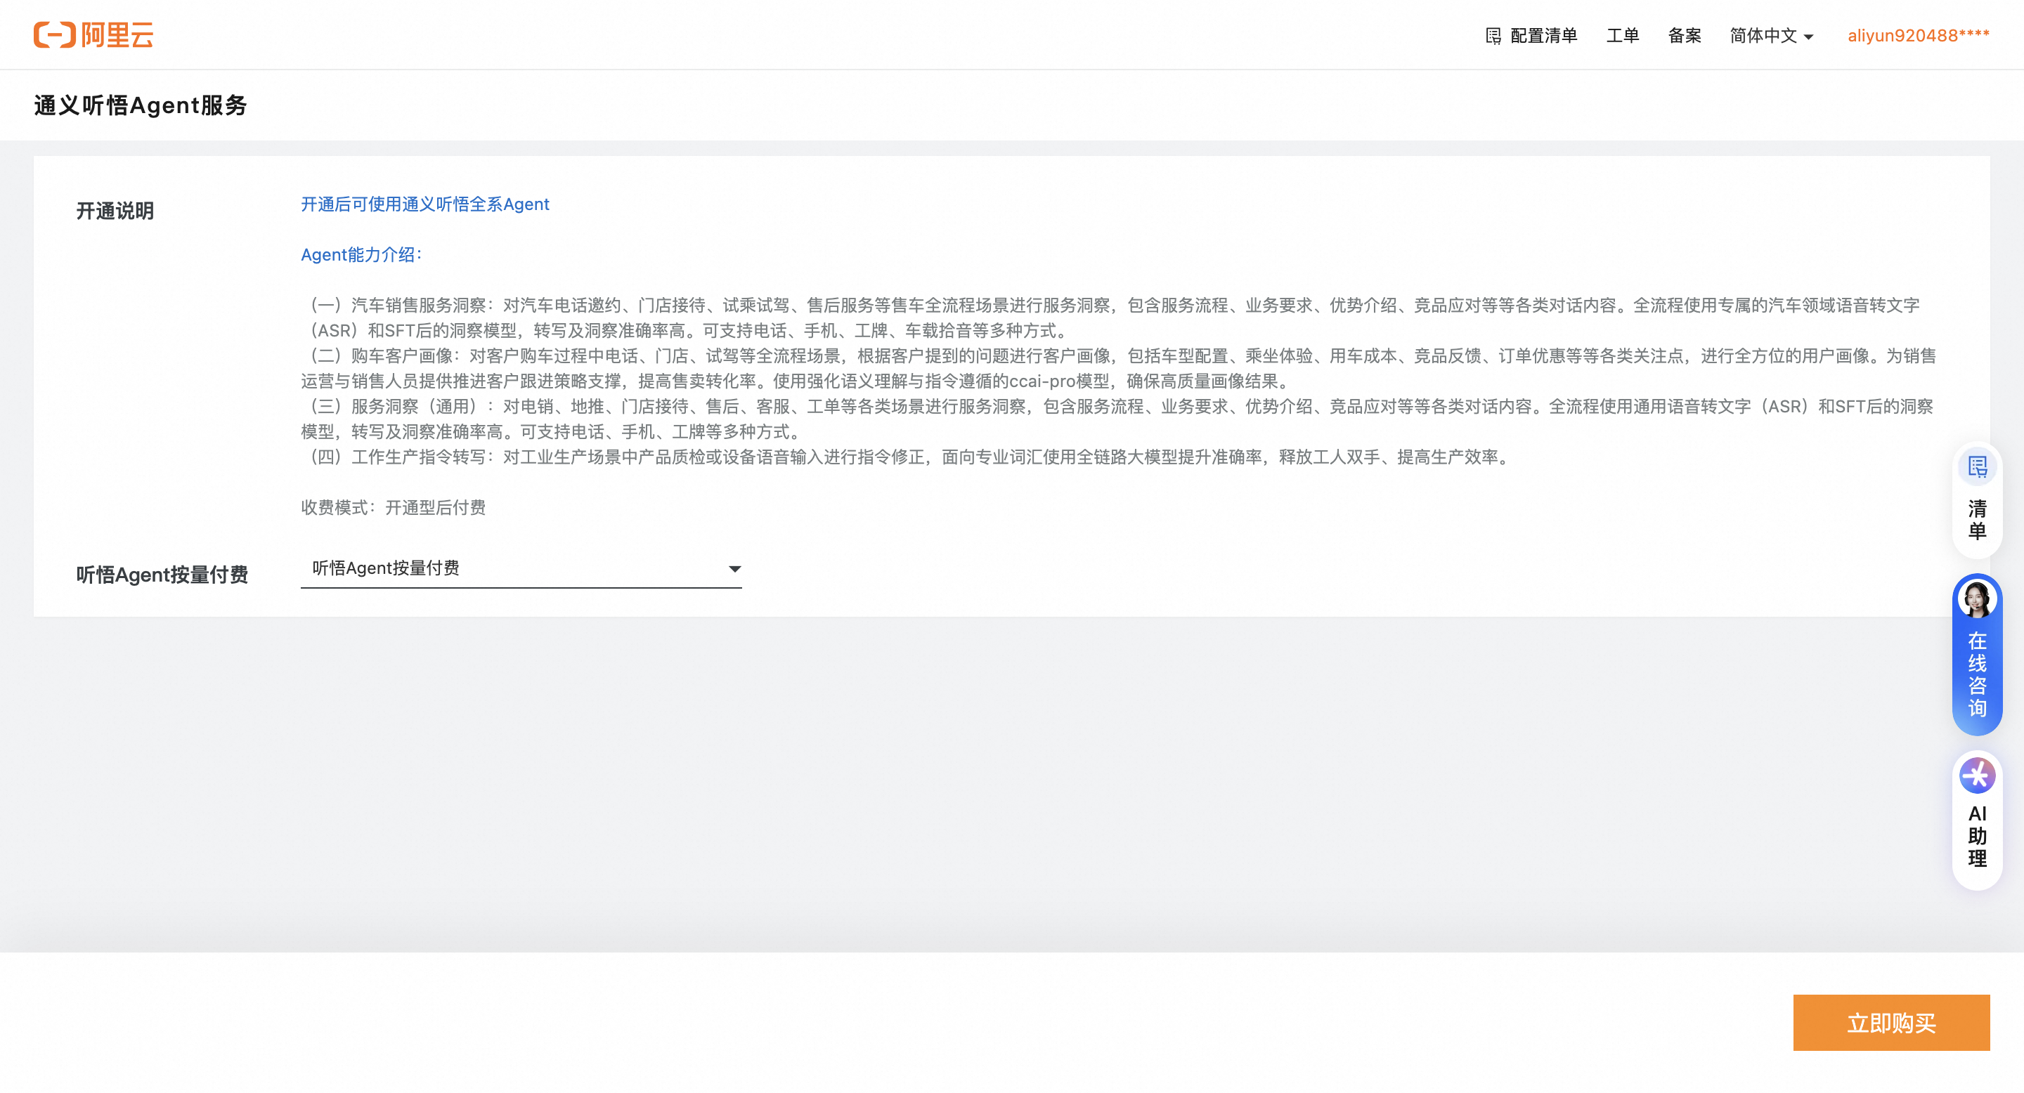This screenshot has height=1093, width=2024.
Task: Open the 工单 menu item
Action: pos(1623,36)
